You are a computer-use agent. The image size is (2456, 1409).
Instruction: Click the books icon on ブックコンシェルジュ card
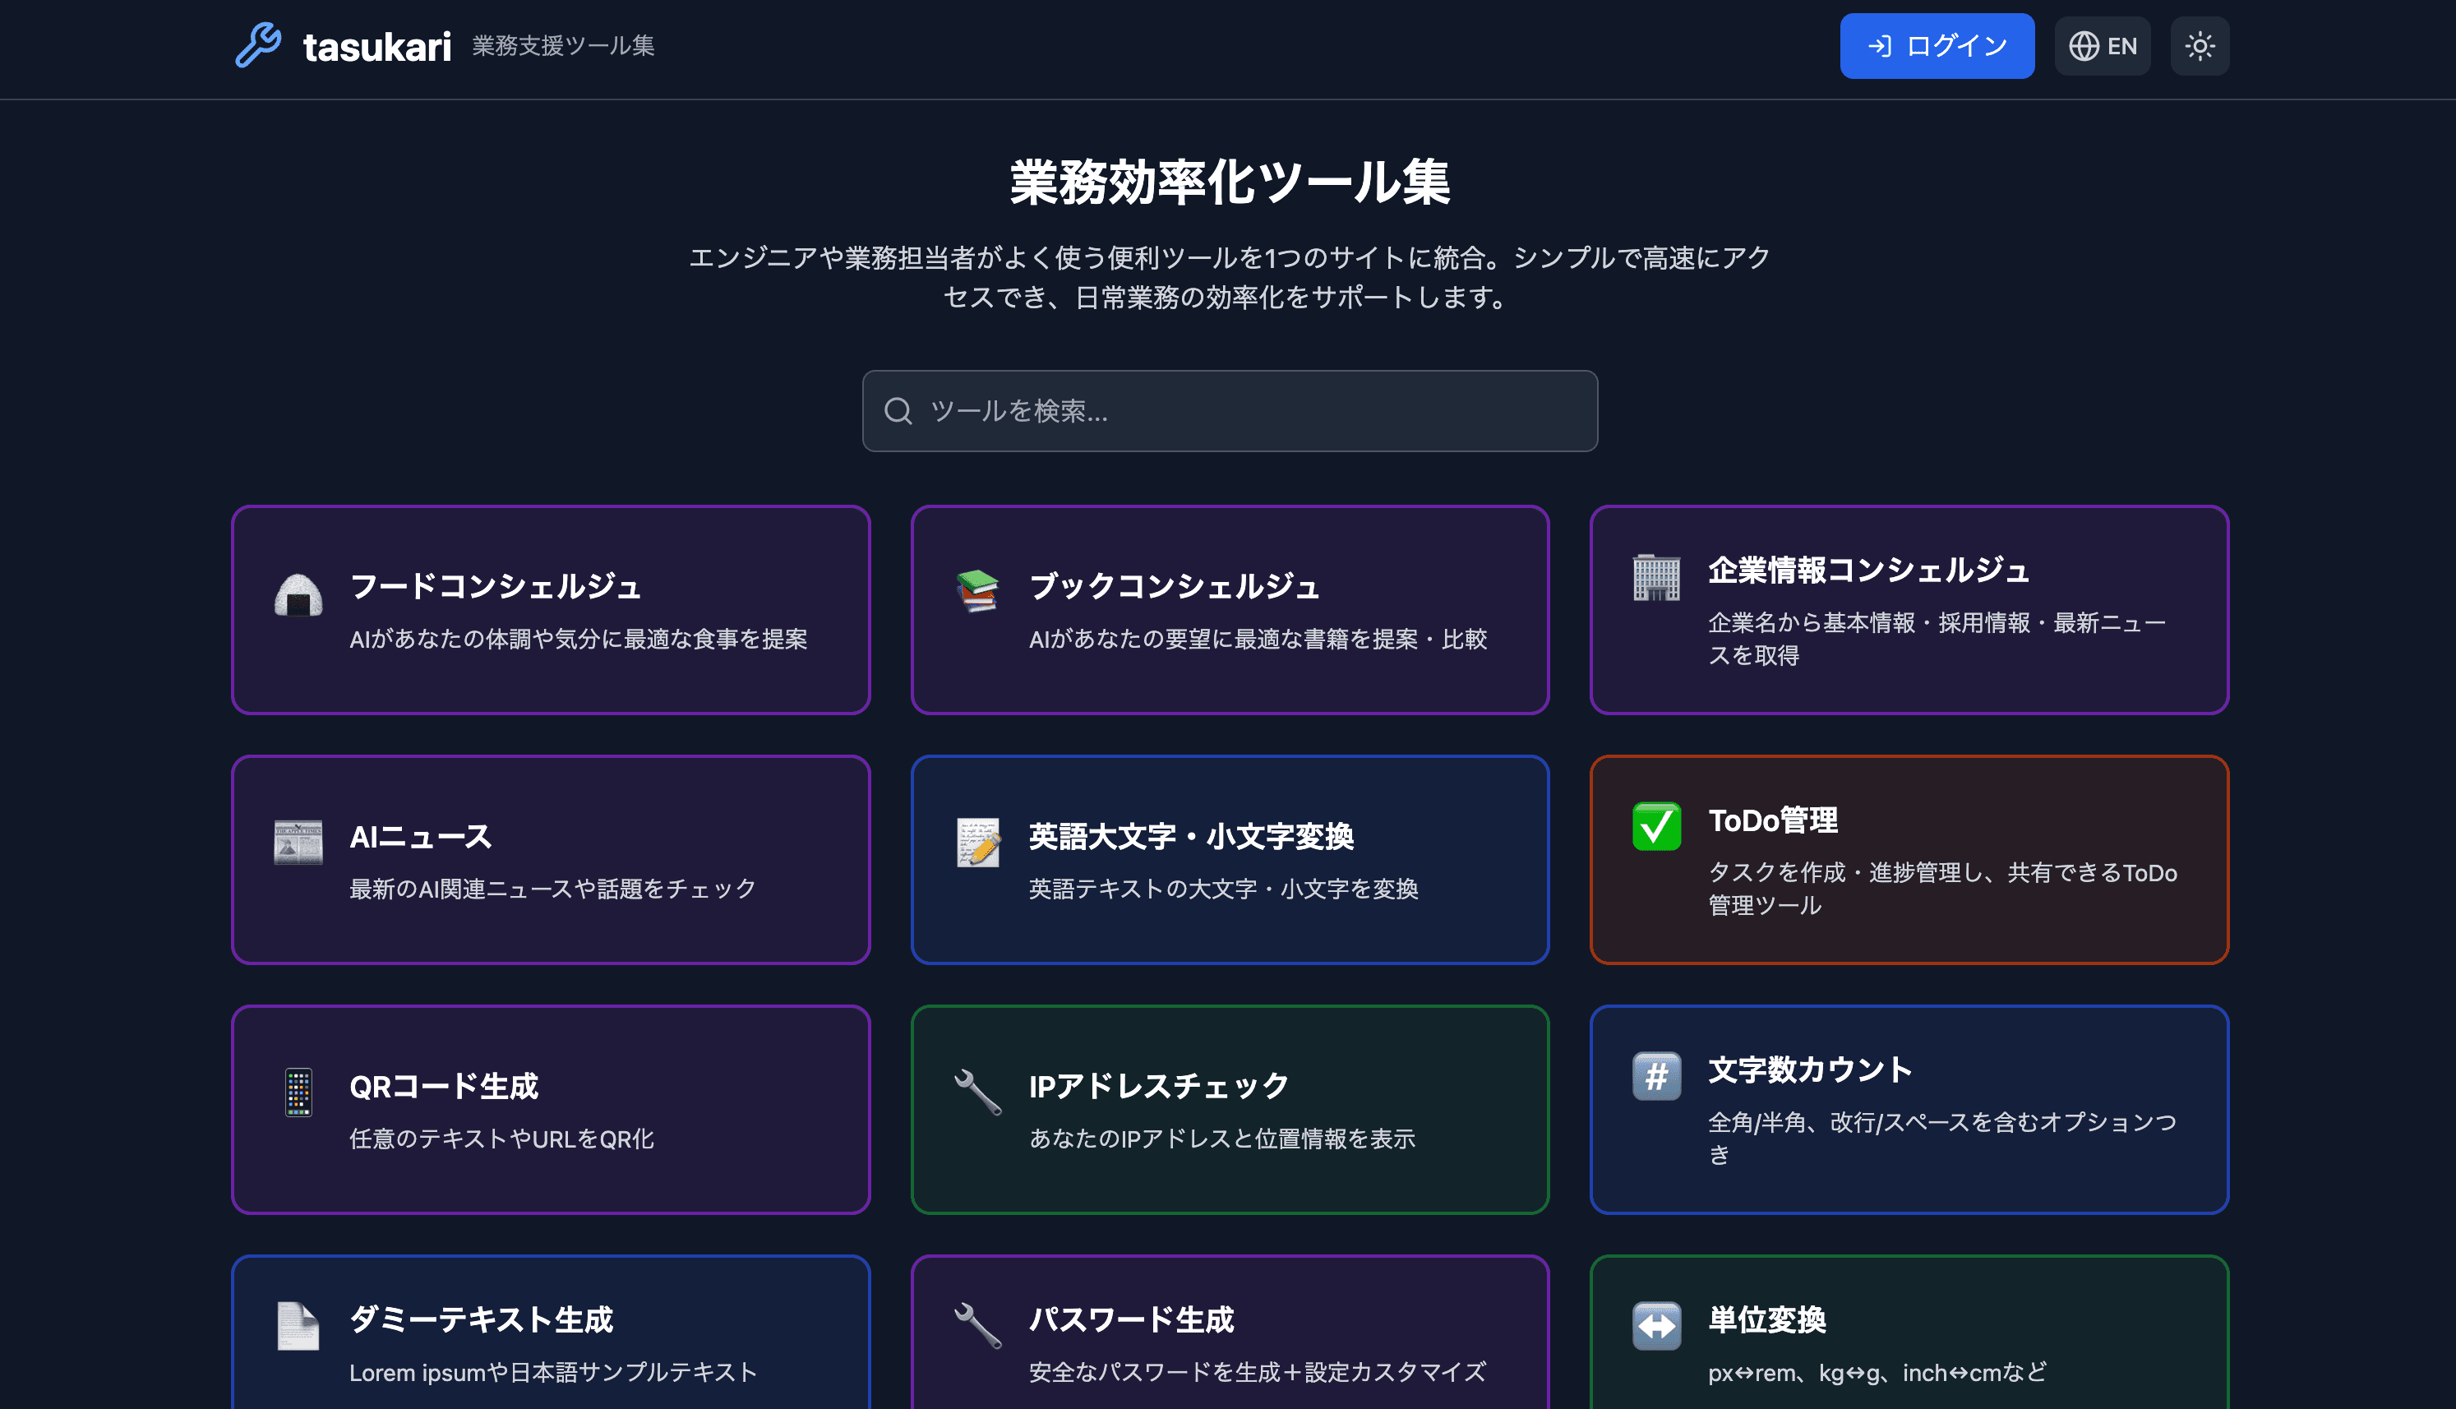click(977, 590)
